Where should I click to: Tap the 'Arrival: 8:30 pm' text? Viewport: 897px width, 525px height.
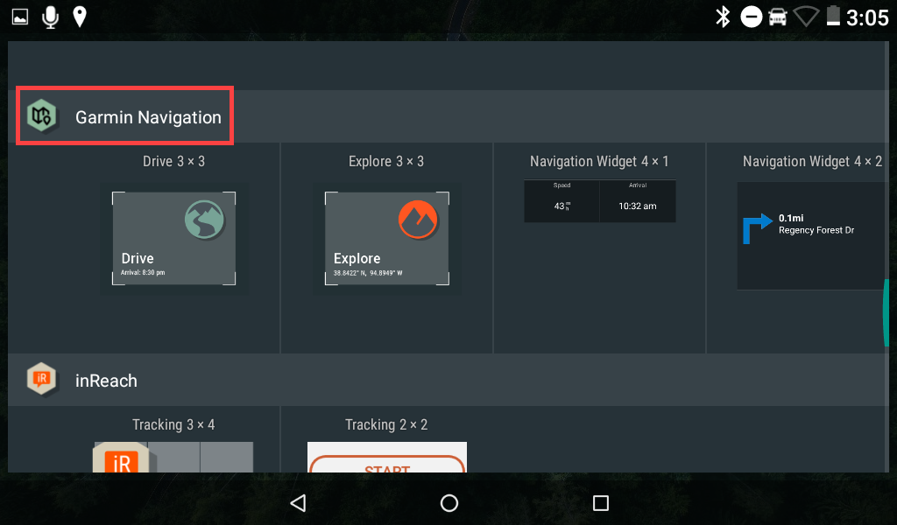point(143,272)
